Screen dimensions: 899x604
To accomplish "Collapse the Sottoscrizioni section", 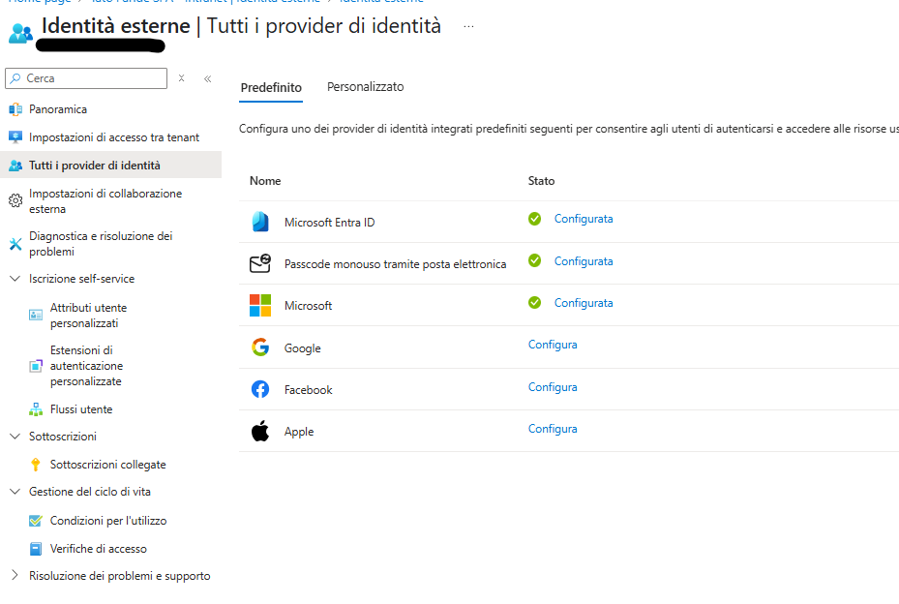I will tap(15, 437).
